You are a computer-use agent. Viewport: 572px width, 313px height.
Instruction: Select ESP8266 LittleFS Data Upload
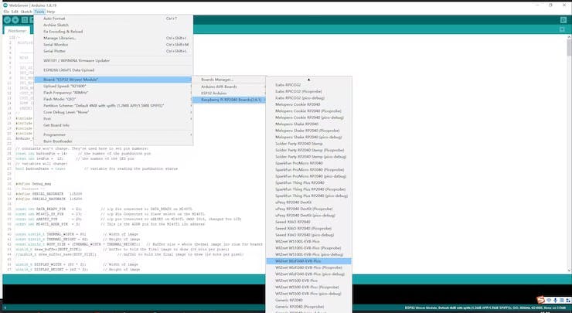(113, 70)
